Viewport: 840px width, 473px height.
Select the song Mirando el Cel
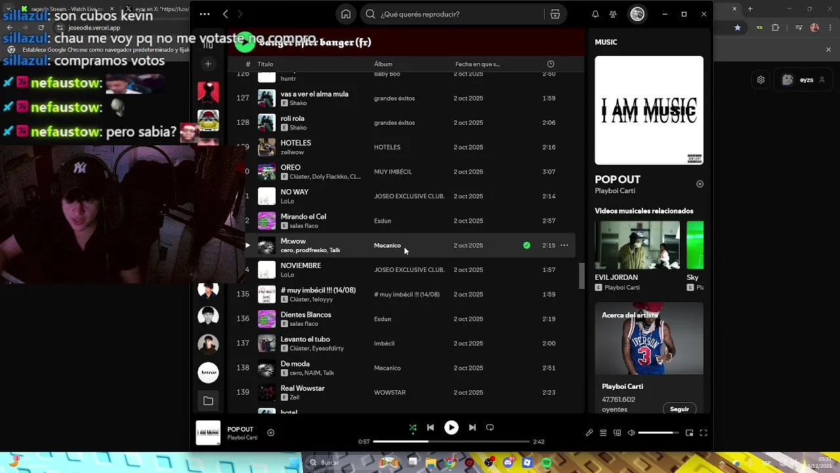[x=303, y=216]
